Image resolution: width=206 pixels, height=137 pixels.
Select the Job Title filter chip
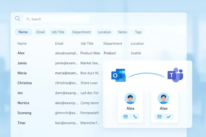58,32
